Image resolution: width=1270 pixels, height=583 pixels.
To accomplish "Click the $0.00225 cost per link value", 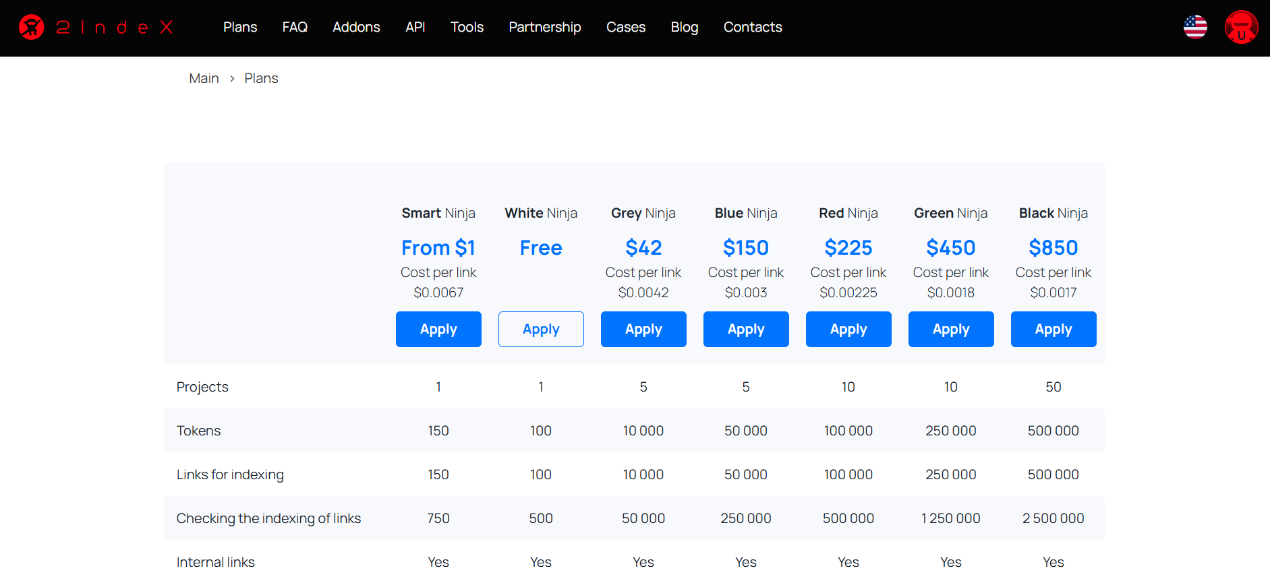I will coord(848,293).
